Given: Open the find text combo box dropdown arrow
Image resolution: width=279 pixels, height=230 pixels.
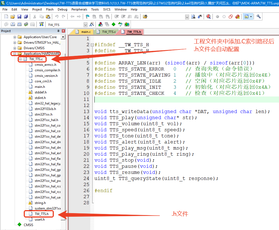Looking at the screenshot, I should point(187,17).
